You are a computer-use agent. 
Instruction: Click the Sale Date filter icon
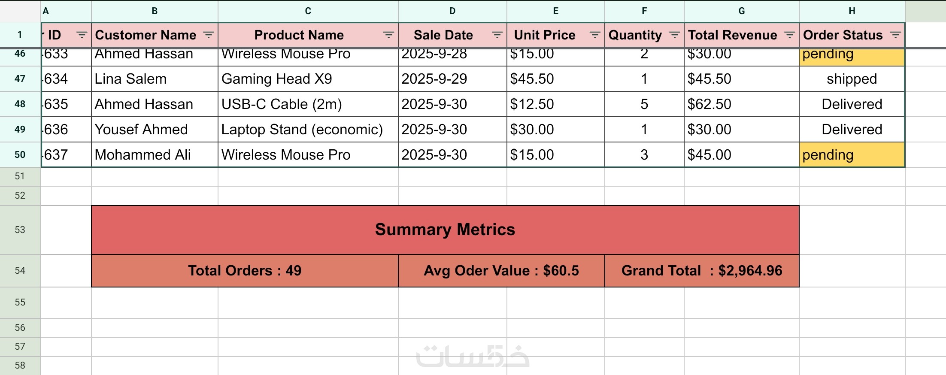tap(497, 35)
